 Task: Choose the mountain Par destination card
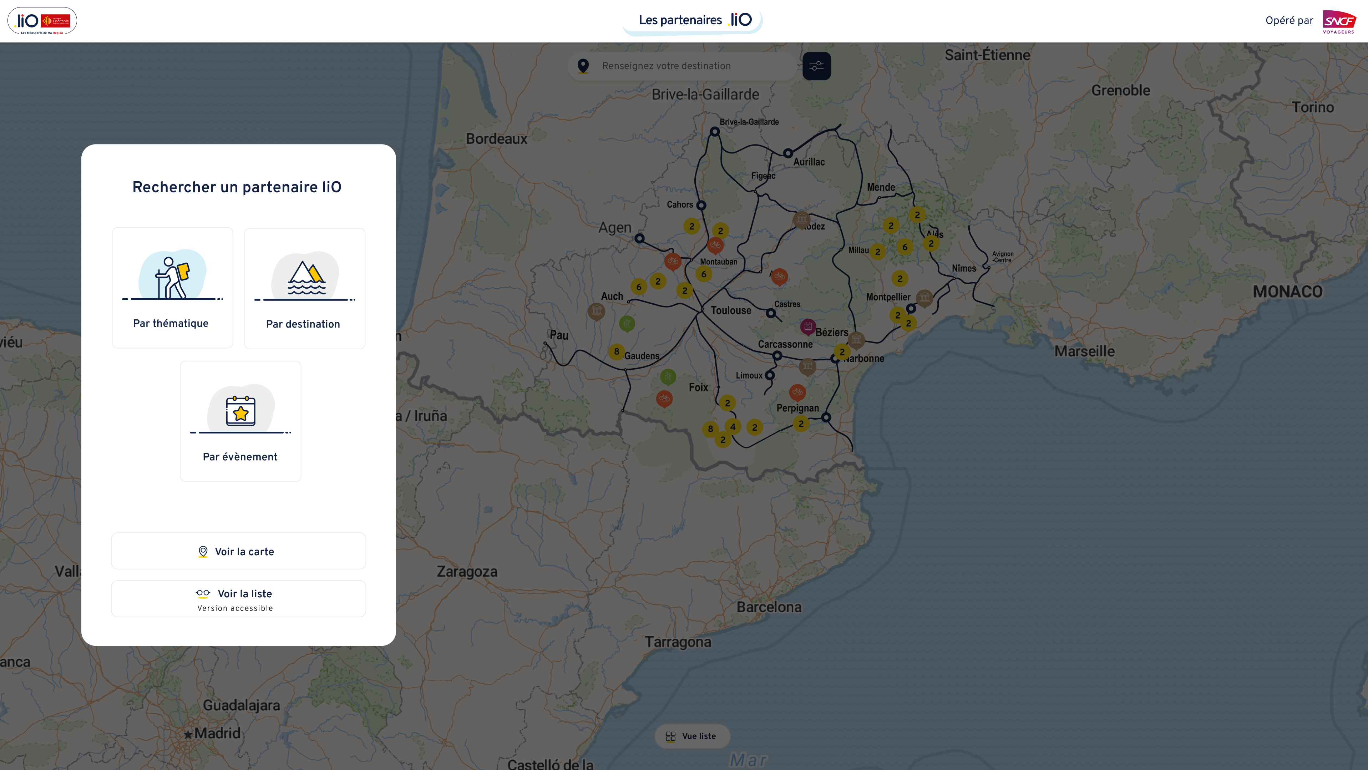pos(304,288)
